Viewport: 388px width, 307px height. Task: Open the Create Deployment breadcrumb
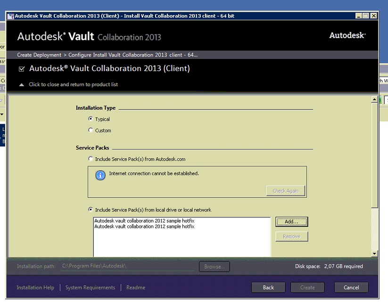(39, 55)
